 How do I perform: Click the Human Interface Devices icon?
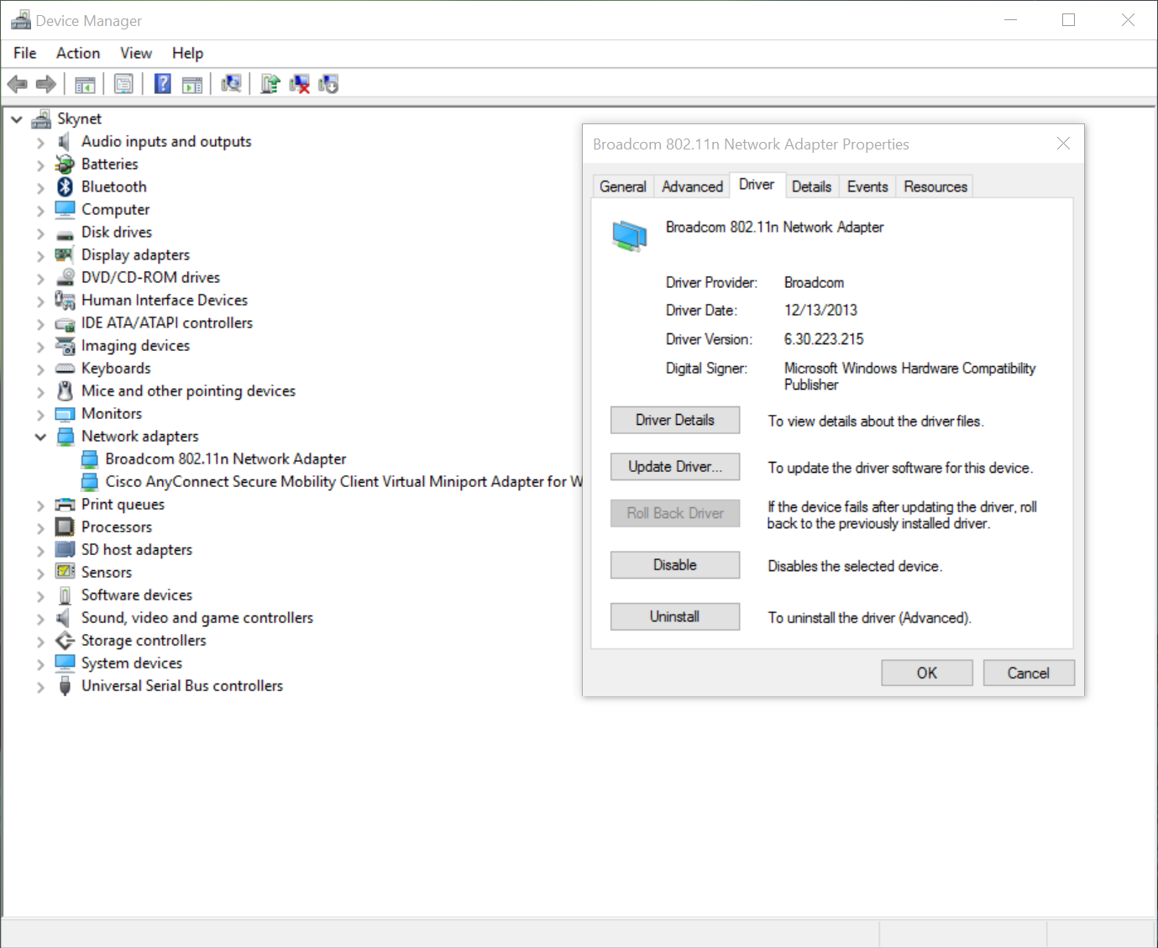point(65,300)
